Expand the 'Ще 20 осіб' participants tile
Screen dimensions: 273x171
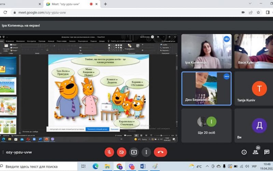(x=206, y=125)
